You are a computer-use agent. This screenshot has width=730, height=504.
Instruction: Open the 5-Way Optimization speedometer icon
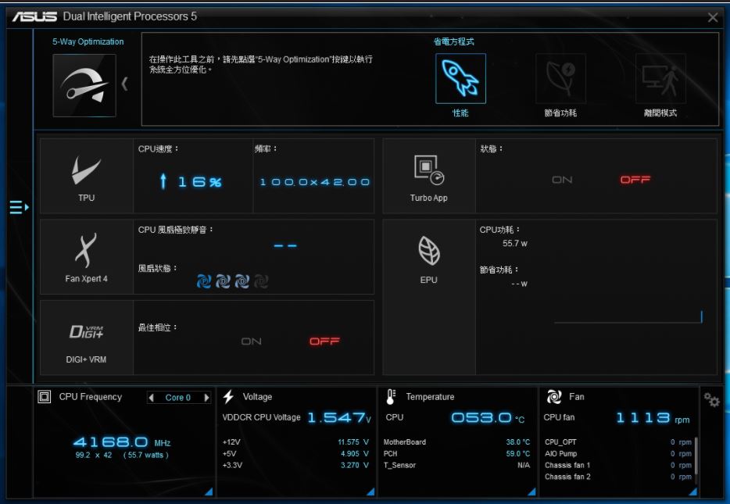pyautogui.click(x=84, y=85)
